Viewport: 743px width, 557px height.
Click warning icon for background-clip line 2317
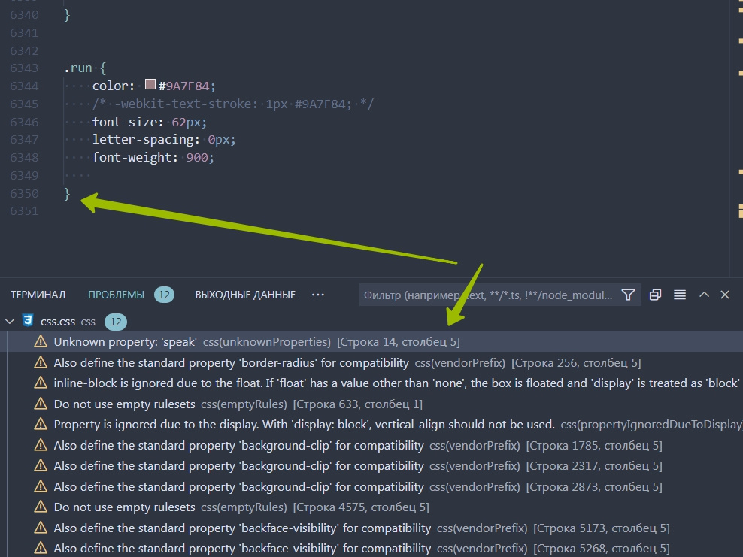point(41,465)
